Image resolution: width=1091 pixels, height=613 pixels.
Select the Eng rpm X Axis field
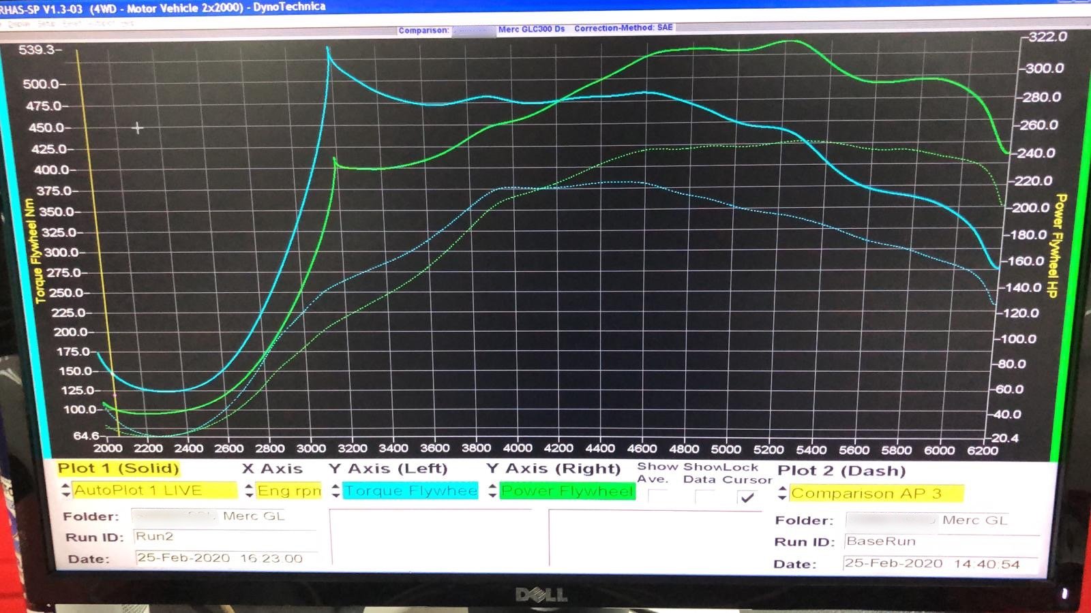point(288,491)
